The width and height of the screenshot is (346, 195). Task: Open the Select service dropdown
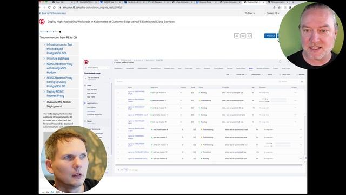(x=97, y=68)
